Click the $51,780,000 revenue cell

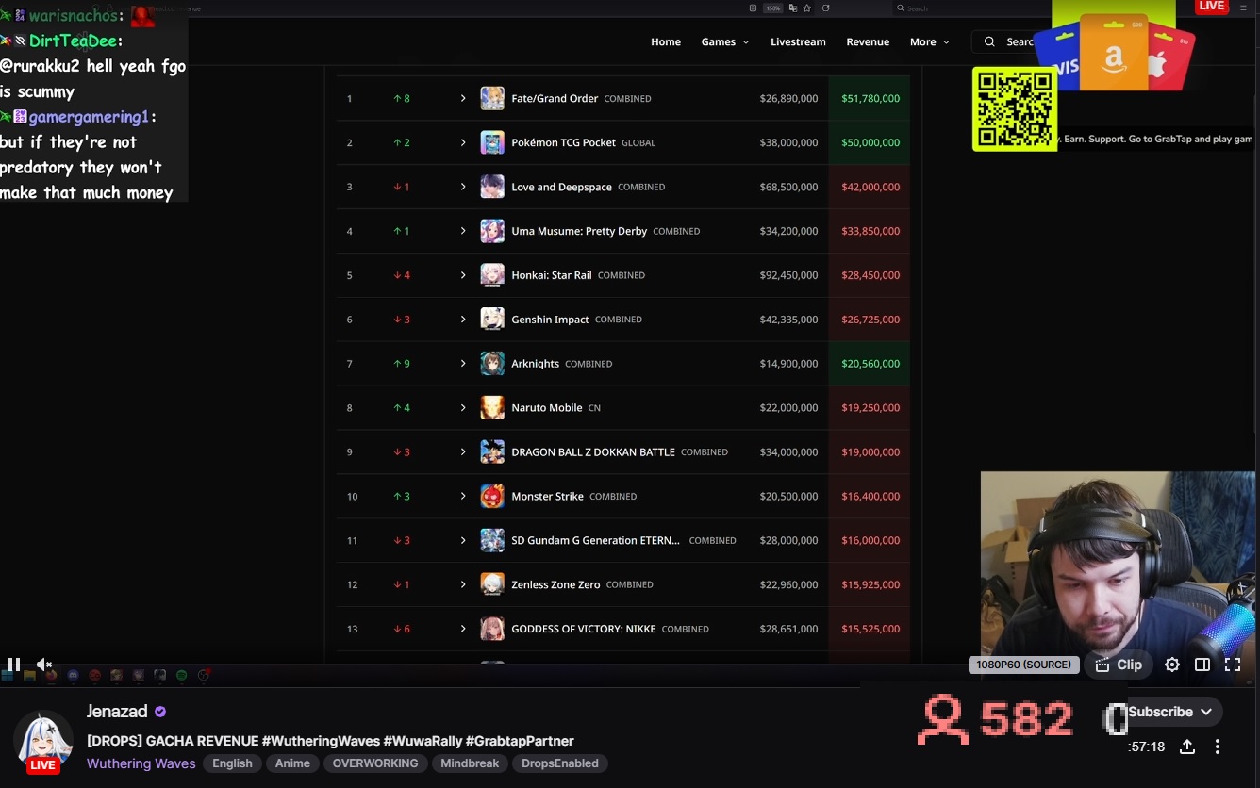(870, 98)
